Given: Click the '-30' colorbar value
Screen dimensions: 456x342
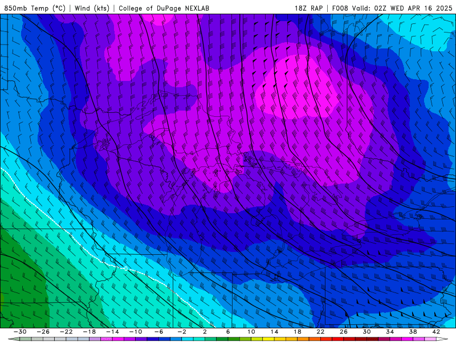Looking at the screenshot, I should pos(20,332).
